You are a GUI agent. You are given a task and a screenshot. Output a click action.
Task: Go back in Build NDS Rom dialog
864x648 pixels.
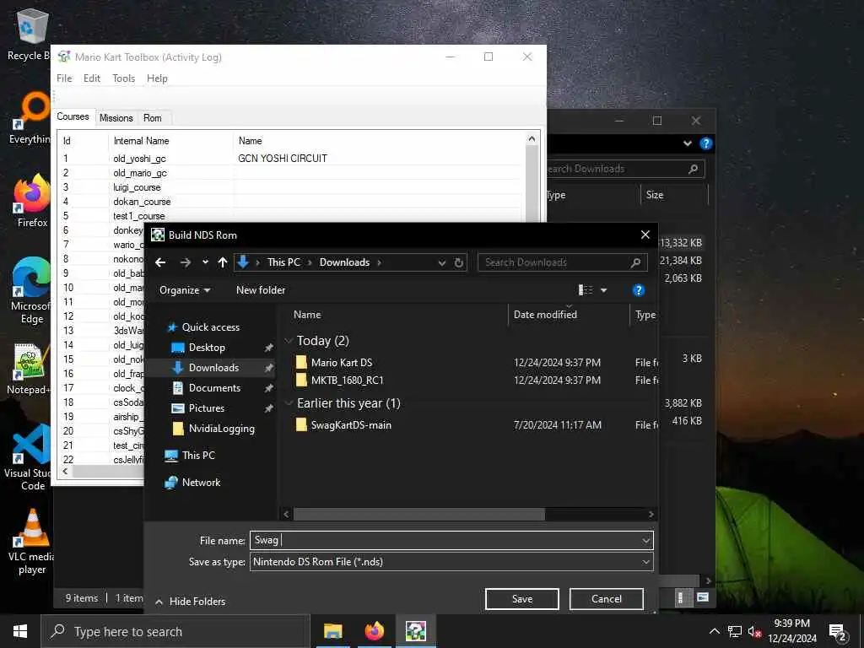(160, 263)
